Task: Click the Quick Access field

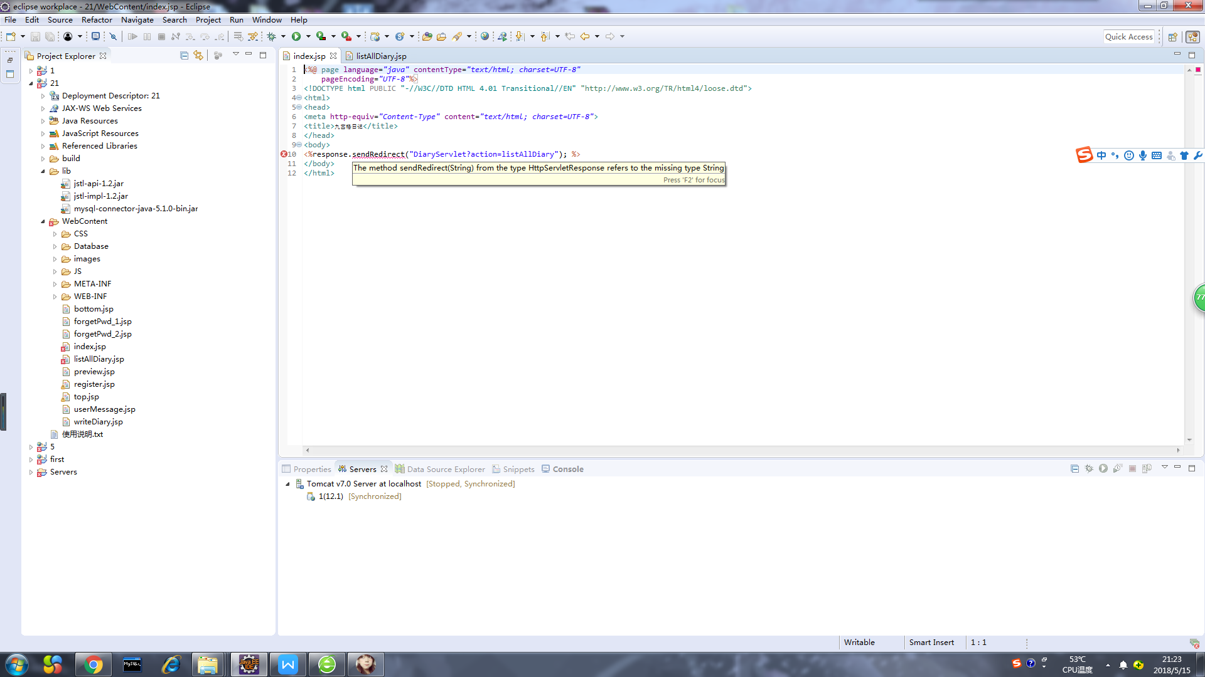Action: [1128, 37]
